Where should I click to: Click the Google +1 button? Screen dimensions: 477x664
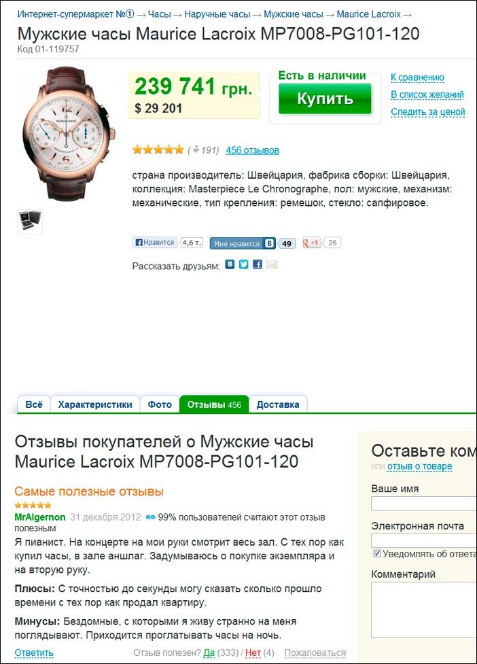point(312,243)
